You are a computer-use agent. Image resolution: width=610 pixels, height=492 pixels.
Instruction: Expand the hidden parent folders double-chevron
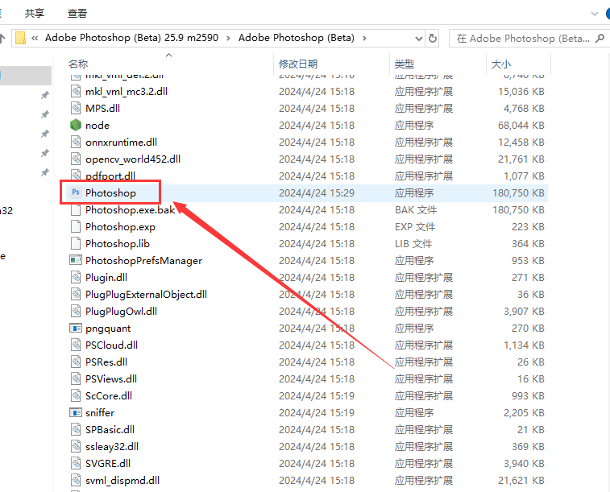click(35, 38)
